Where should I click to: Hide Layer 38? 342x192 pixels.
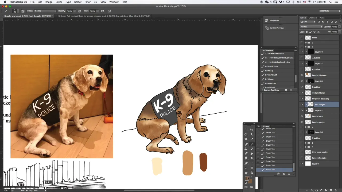point(302,52)
